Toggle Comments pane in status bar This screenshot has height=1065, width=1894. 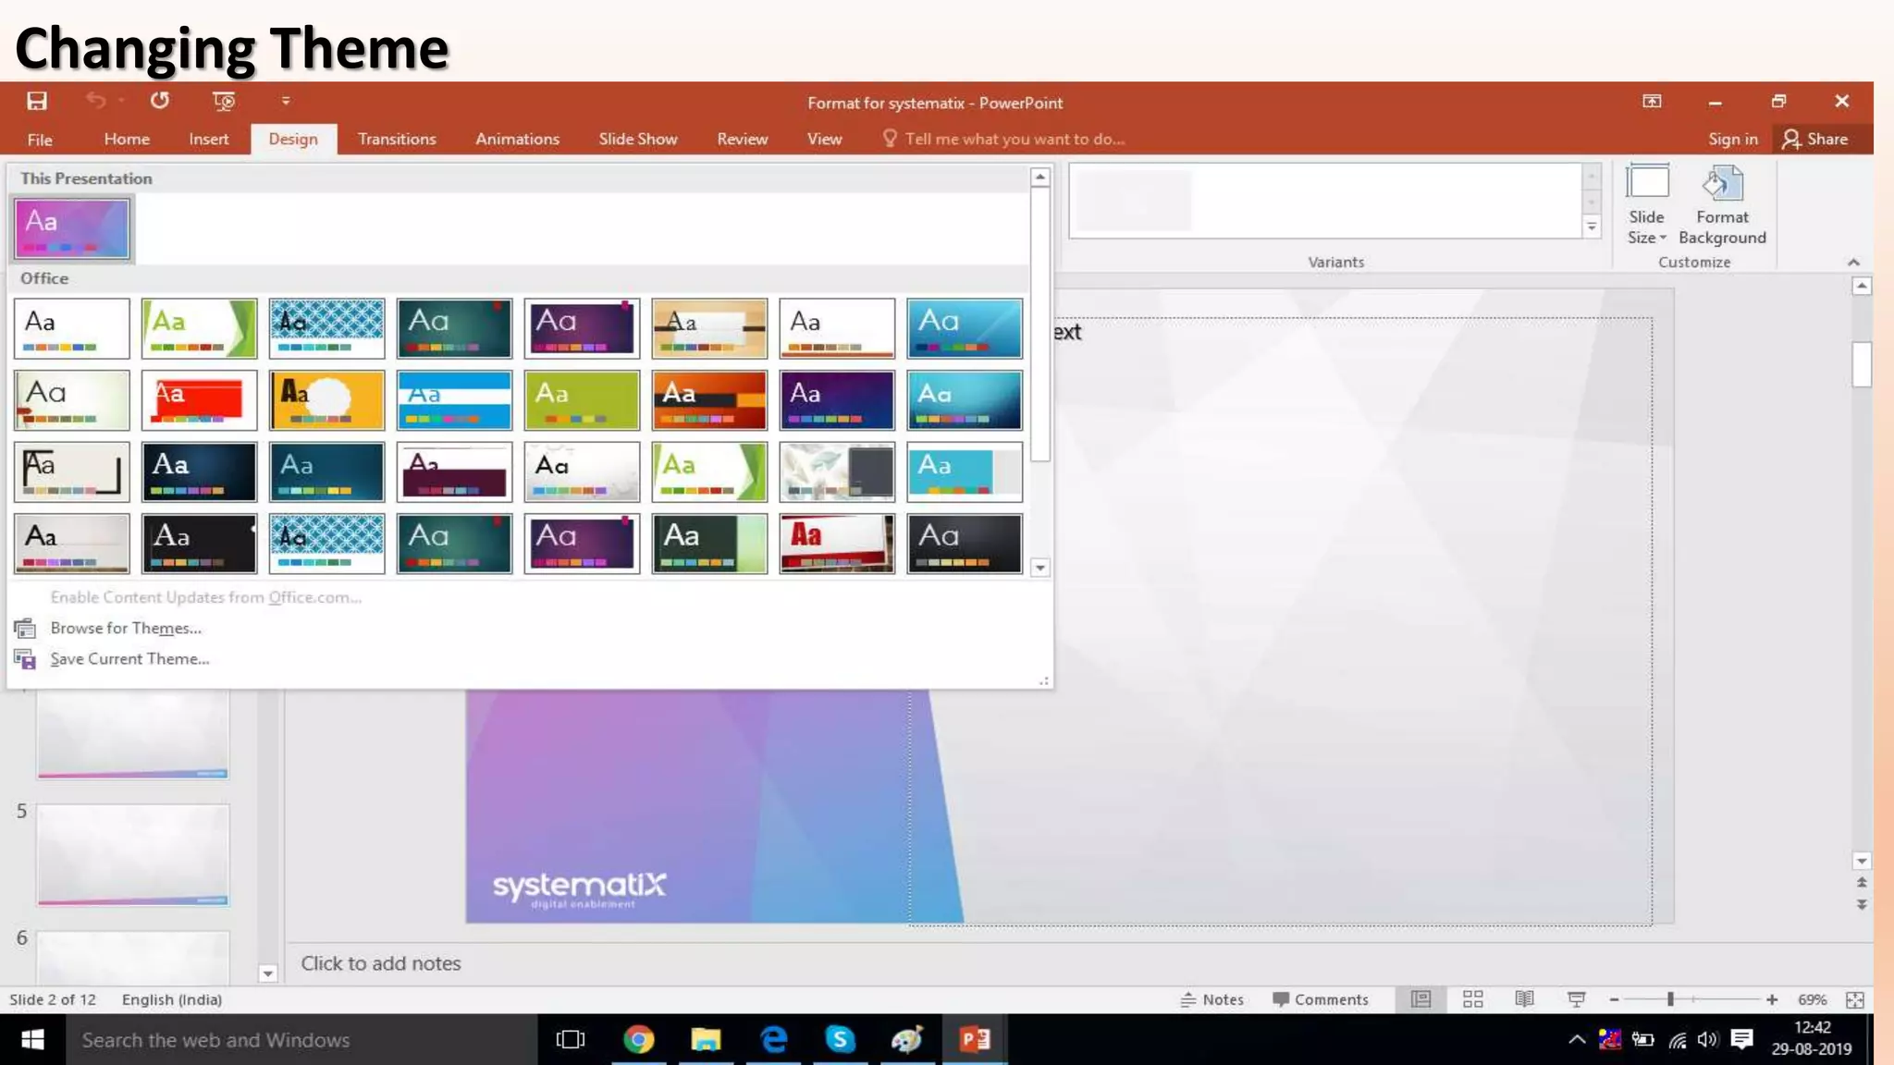click(x=1320, y=999)
